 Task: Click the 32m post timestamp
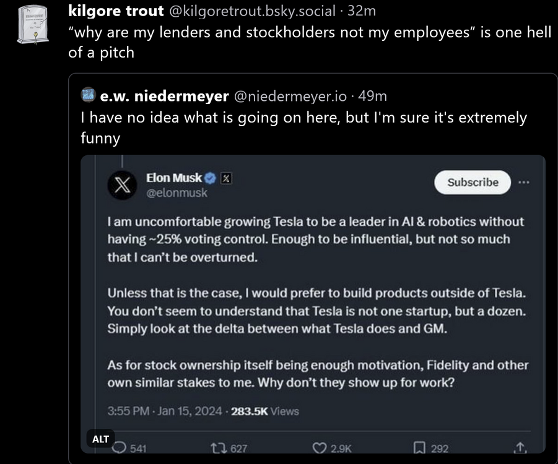click(362, 11)
